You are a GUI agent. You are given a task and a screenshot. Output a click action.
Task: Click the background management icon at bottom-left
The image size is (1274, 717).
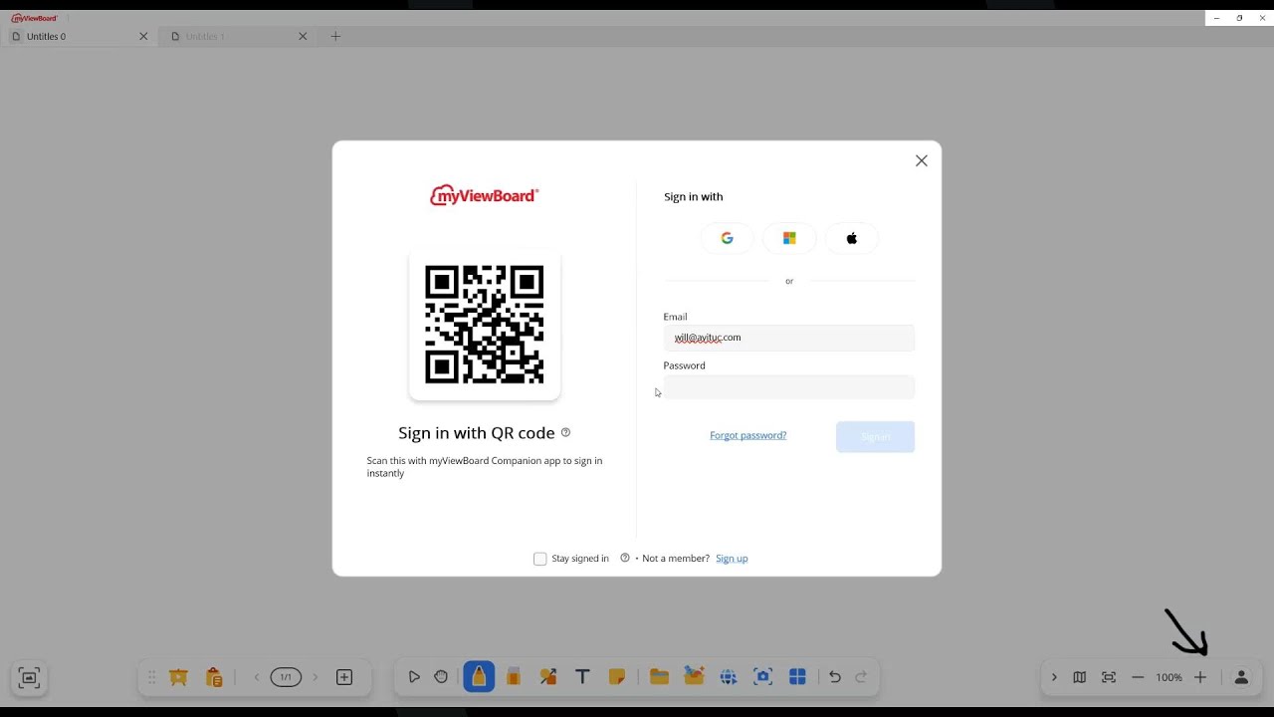tap(29, 678)
